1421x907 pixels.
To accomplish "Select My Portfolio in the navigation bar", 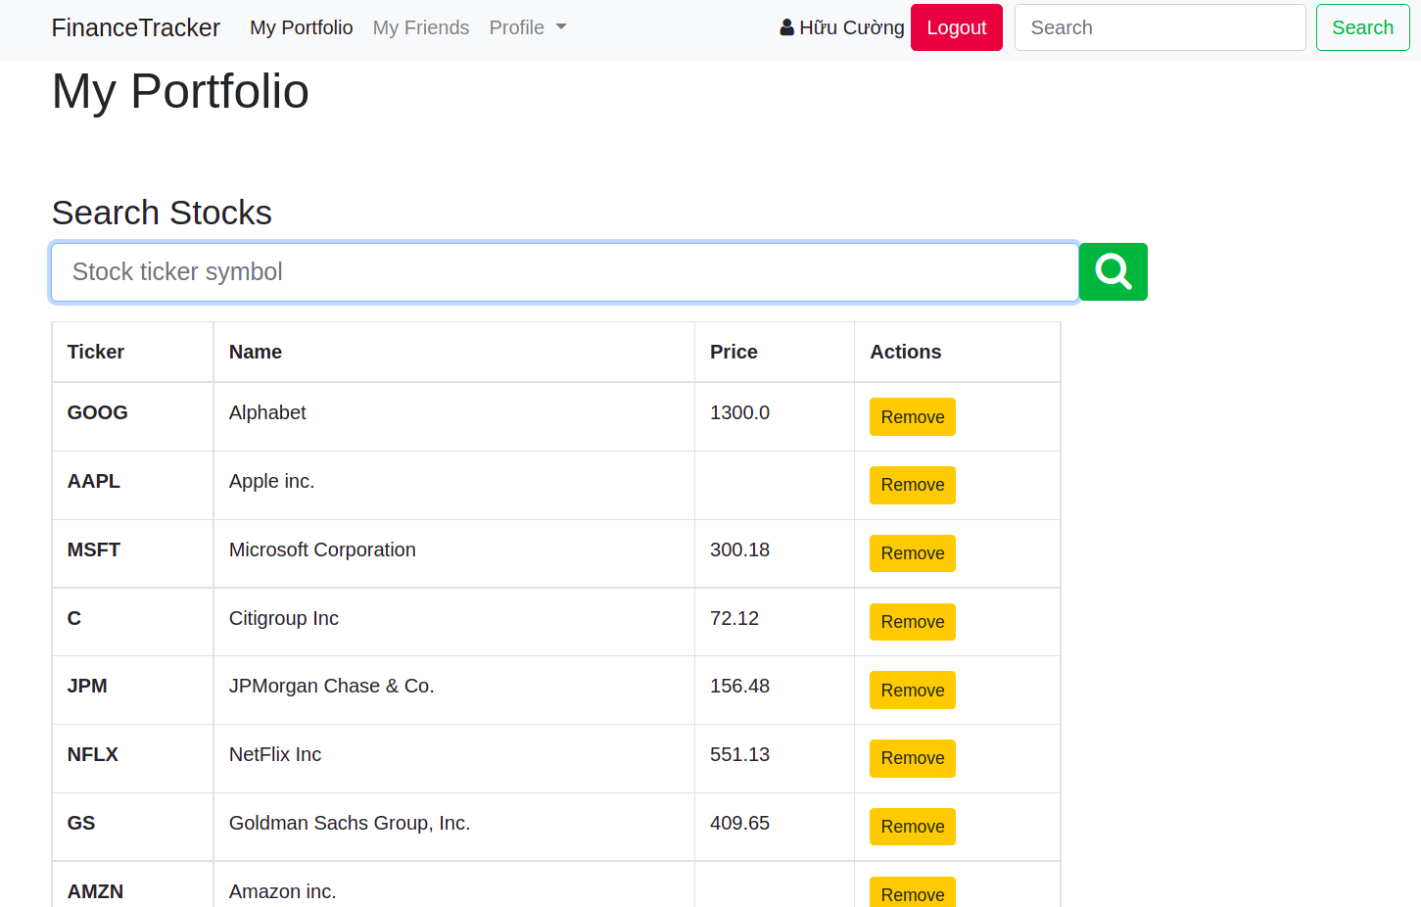I will coord(301,27).
